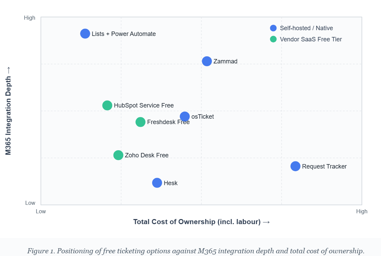Click the Lists + Power Automate data point
The image size is (381, 256).
tap(85, 34)
